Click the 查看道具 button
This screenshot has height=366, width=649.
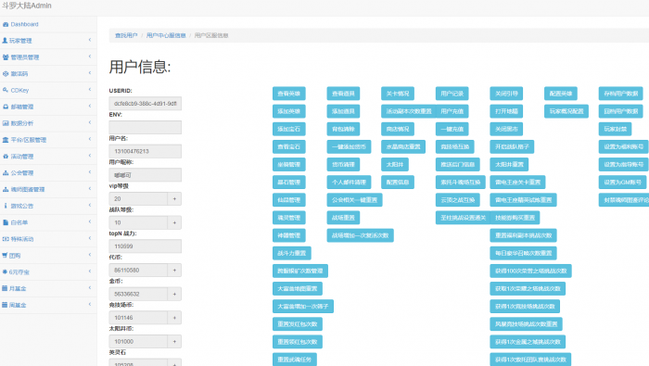pyautogui.click(x=343, y=94)
